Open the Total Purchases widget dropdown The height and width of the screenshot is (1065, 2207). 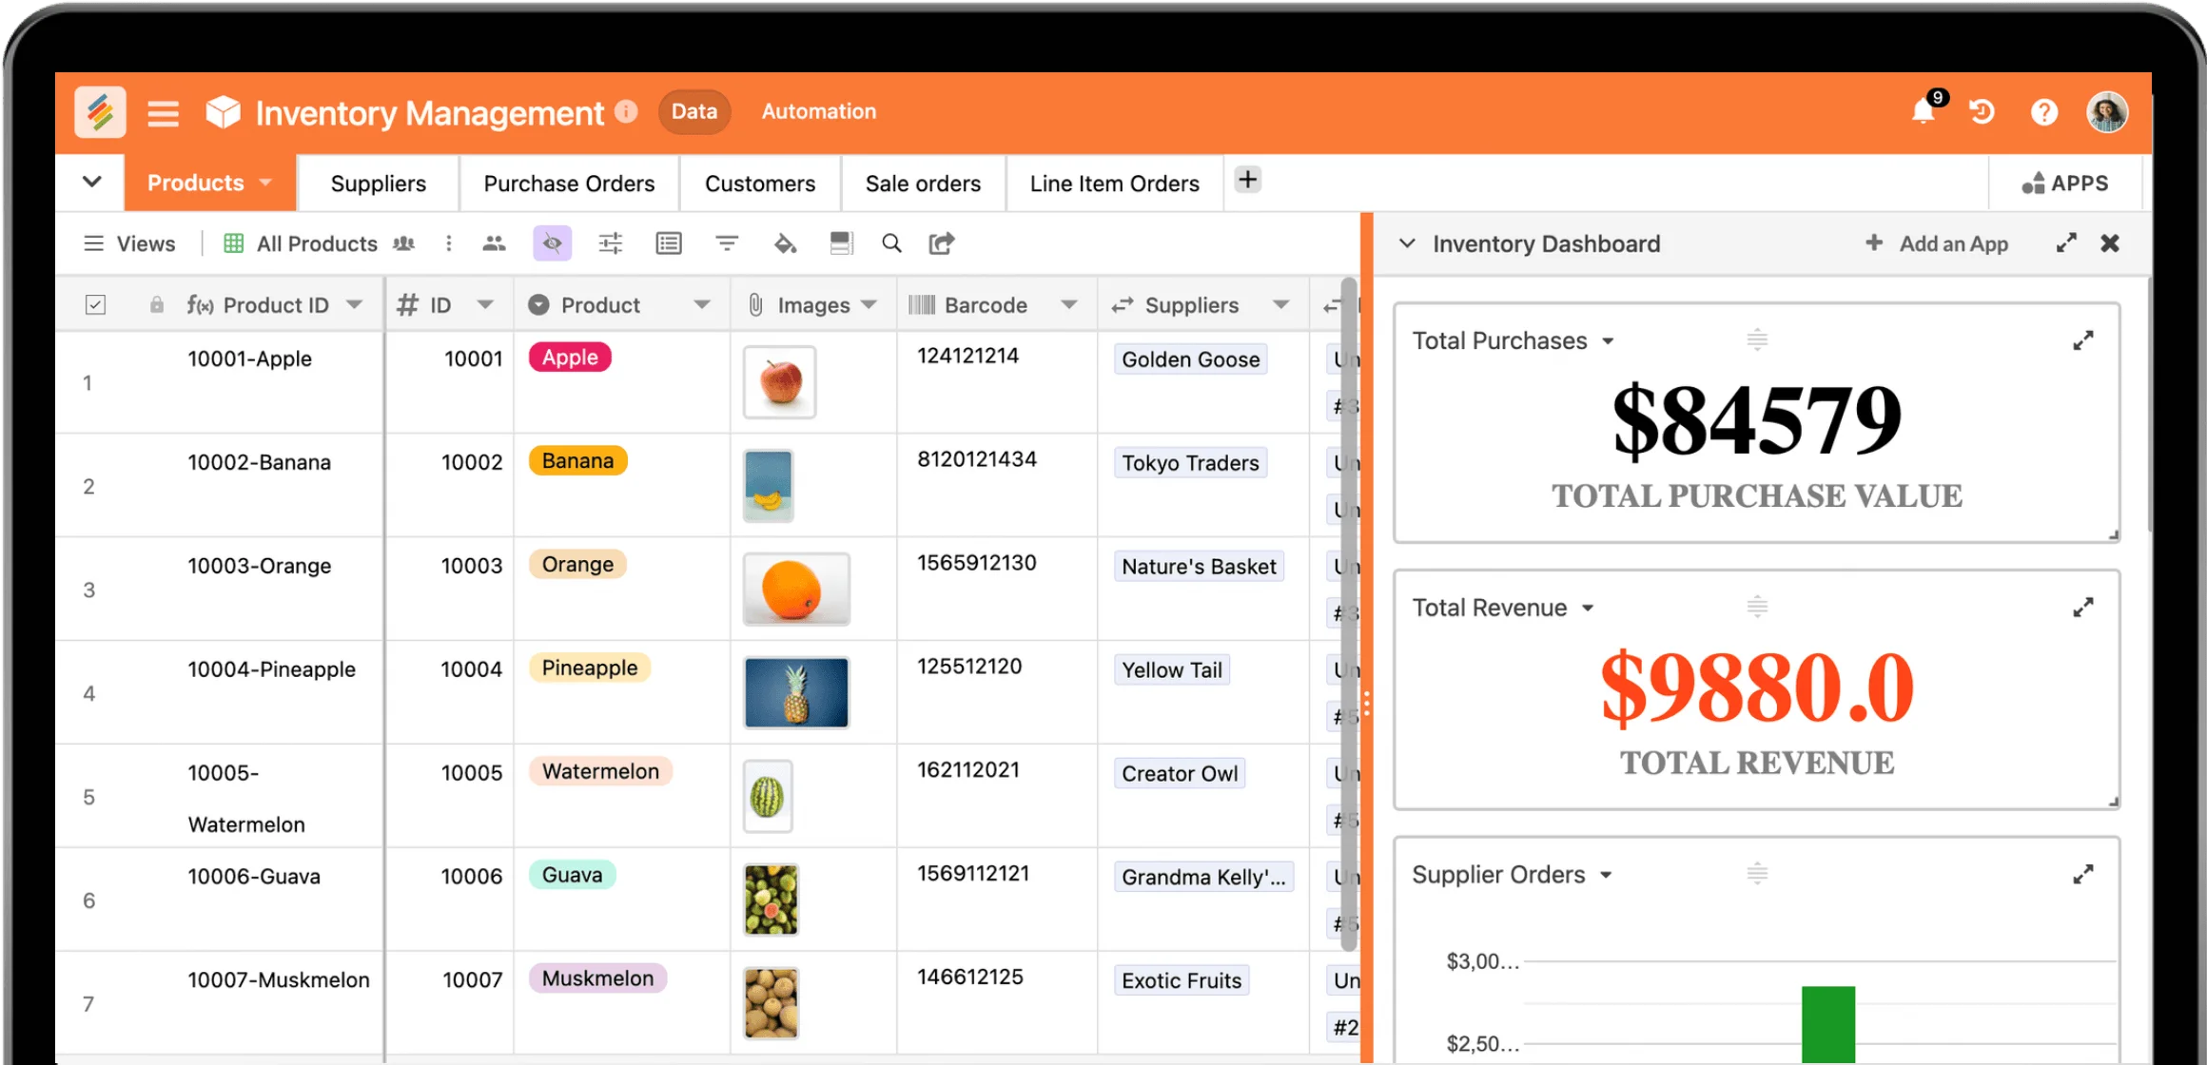tap(1608, 341)
